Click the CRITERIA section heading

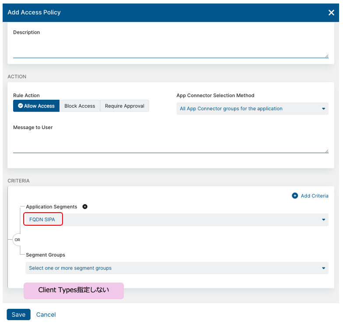[x=18, y=181]
